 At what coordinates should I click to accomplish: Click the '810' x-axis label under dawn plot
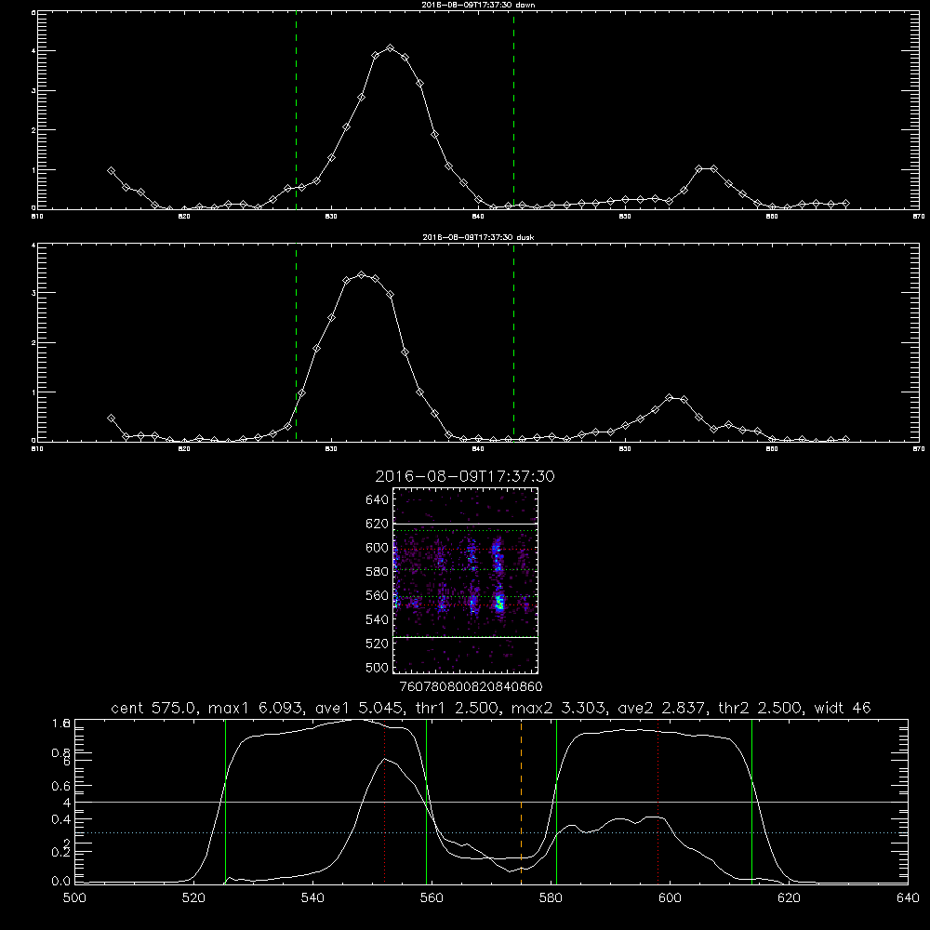tap(37, 217)
